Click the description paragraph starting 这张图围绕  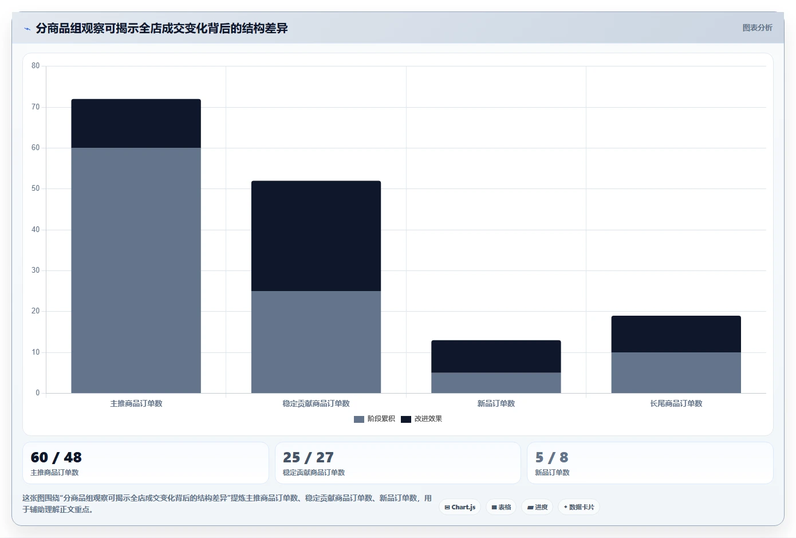click(227, 504)
